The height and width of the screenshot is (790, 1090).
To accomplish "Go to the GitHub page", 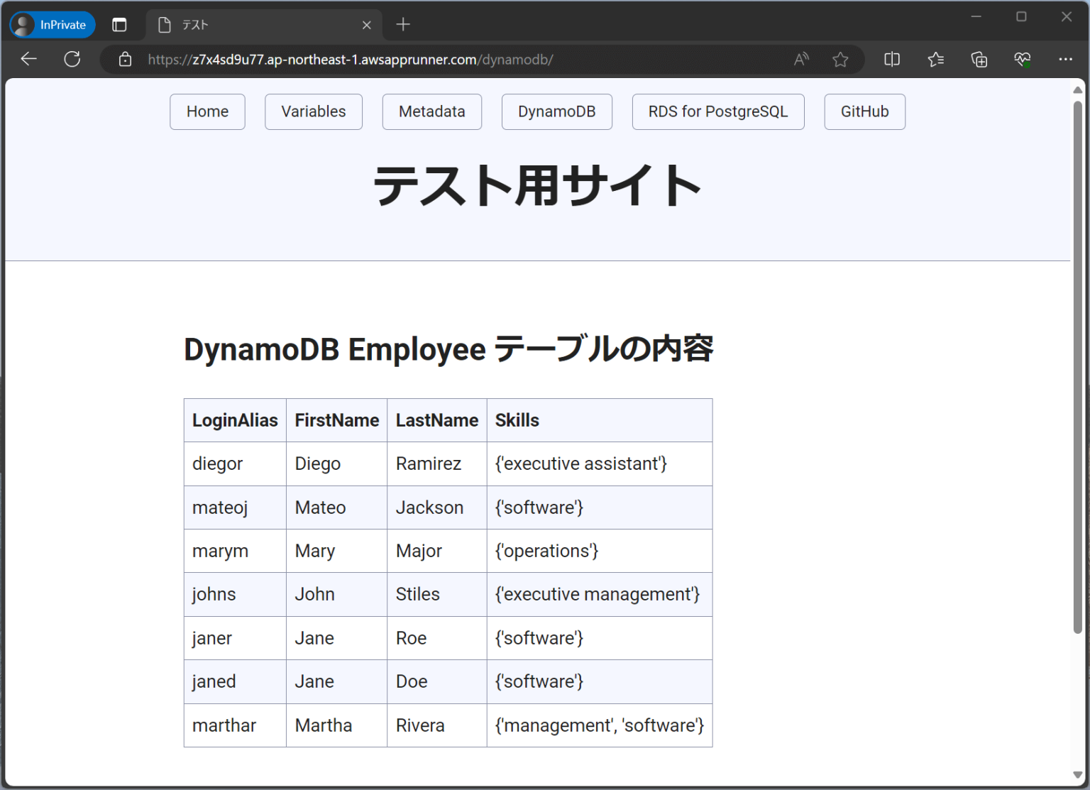I will click(x=864, y=111).
